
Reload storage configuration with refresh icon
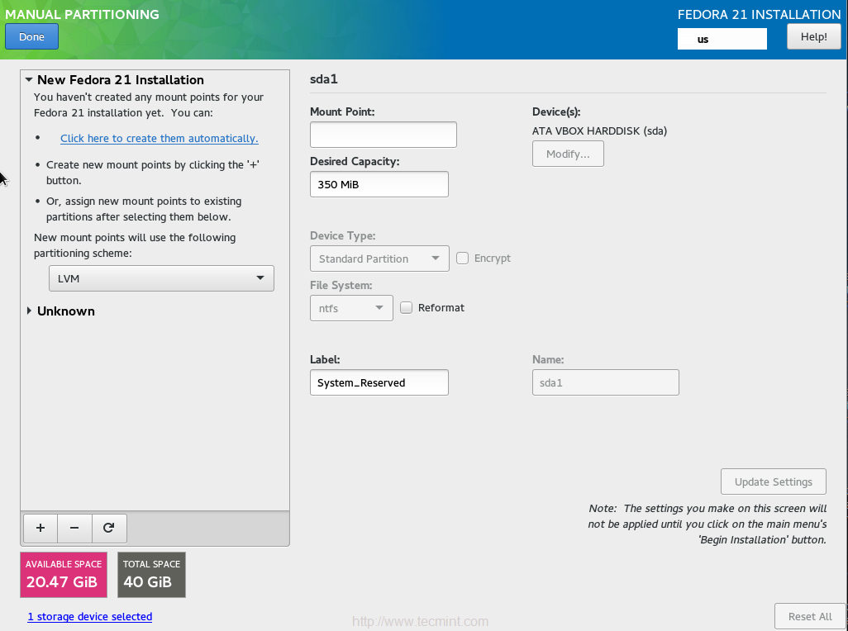tap(109, 528)
